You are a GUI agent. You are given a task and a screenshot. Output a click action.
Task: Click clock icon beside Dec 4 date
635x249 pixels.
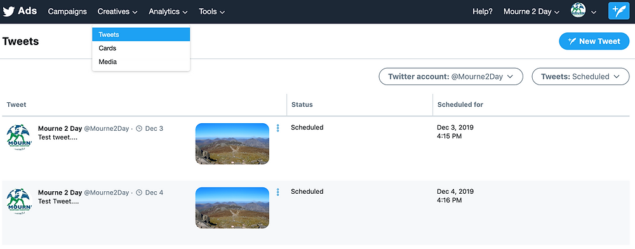click(139, 192)
